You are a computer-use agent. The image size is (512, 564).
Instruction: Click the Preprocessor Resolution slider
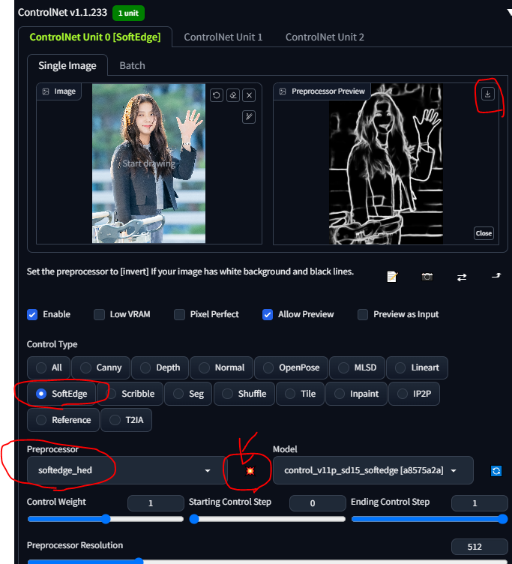[268, 561]
